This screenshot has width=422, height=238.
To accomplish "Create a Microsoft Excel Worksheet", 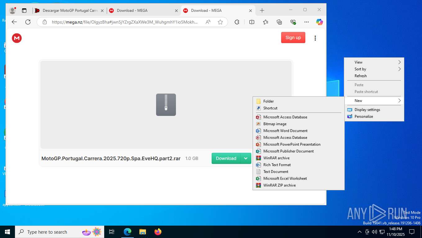I will point(299,178).
